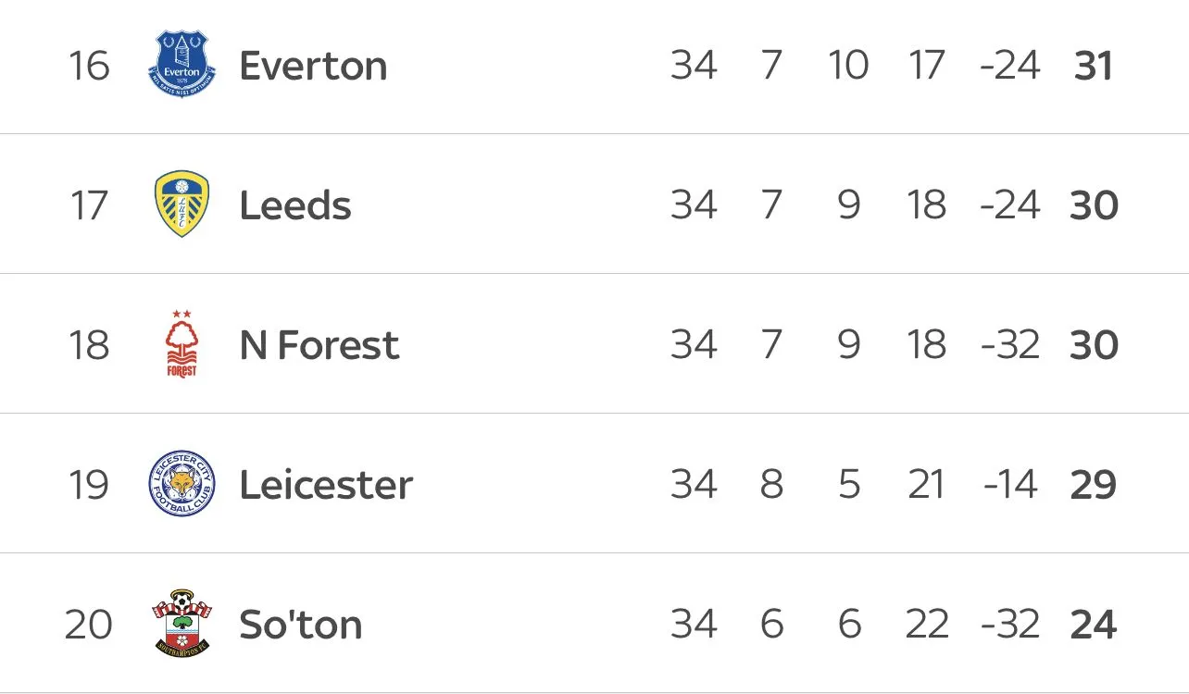Select Everton's 10 draws figure

point(848,66)
